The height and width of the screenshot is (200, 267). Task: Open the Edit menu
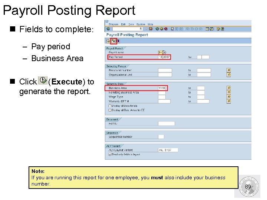123,24
